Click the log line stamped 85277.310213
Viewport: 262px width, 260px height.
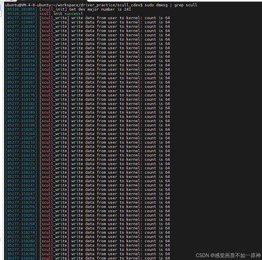tap(88, 147)
